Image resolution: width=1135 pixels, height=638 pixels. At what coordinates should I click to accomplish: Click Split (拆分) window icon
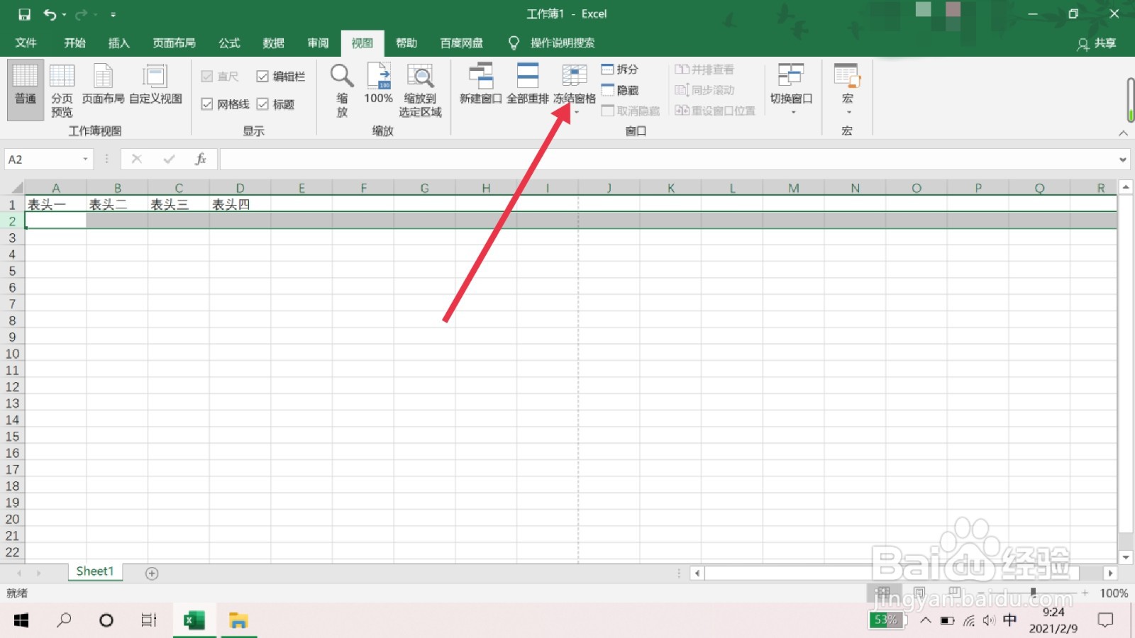(x=607, y=69)
